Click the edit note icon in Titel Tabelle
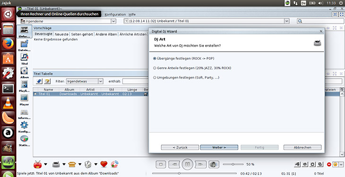 [x=47, y=81]
